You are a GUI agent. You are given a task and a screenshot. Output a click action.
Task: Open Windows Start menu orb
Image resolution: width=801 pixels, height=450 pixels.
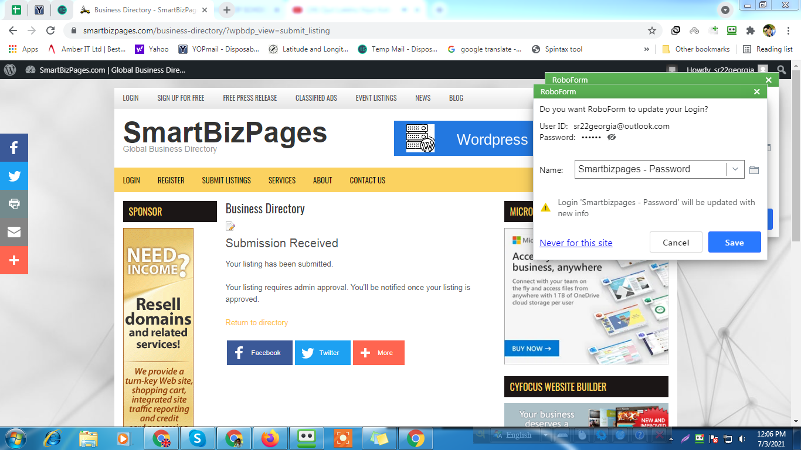pyautogui.click(x=15, y=438)
